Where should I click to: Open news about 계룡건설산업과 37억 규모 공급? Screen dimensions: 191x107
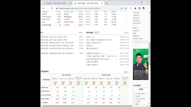(x=58, y=43)
